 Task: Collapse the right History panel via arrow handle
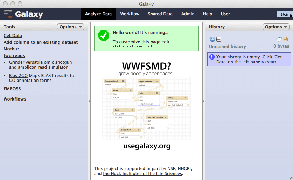click(204, 101)
